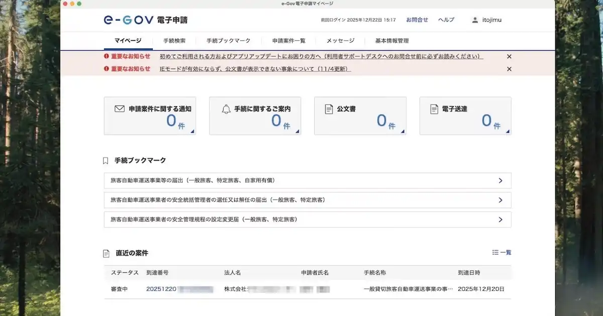Open the 安全統括管理者の選任又は解任 bookmark arrow
This screenshot has width=603, height=316.
[500, 200]
